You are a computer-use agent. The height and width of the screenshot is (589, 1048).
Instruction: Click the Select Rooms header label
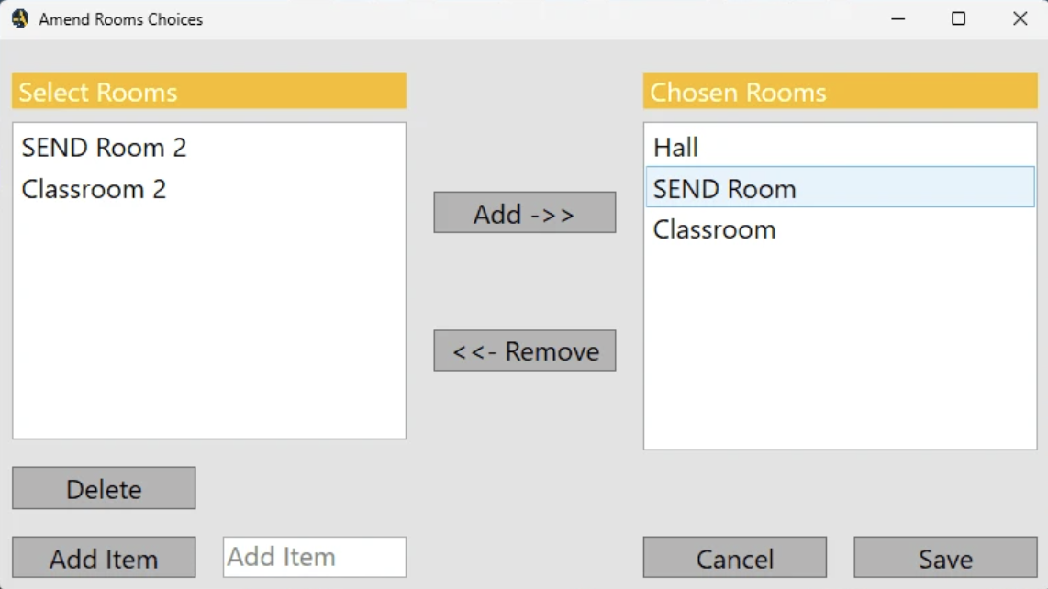click(98, 92)
